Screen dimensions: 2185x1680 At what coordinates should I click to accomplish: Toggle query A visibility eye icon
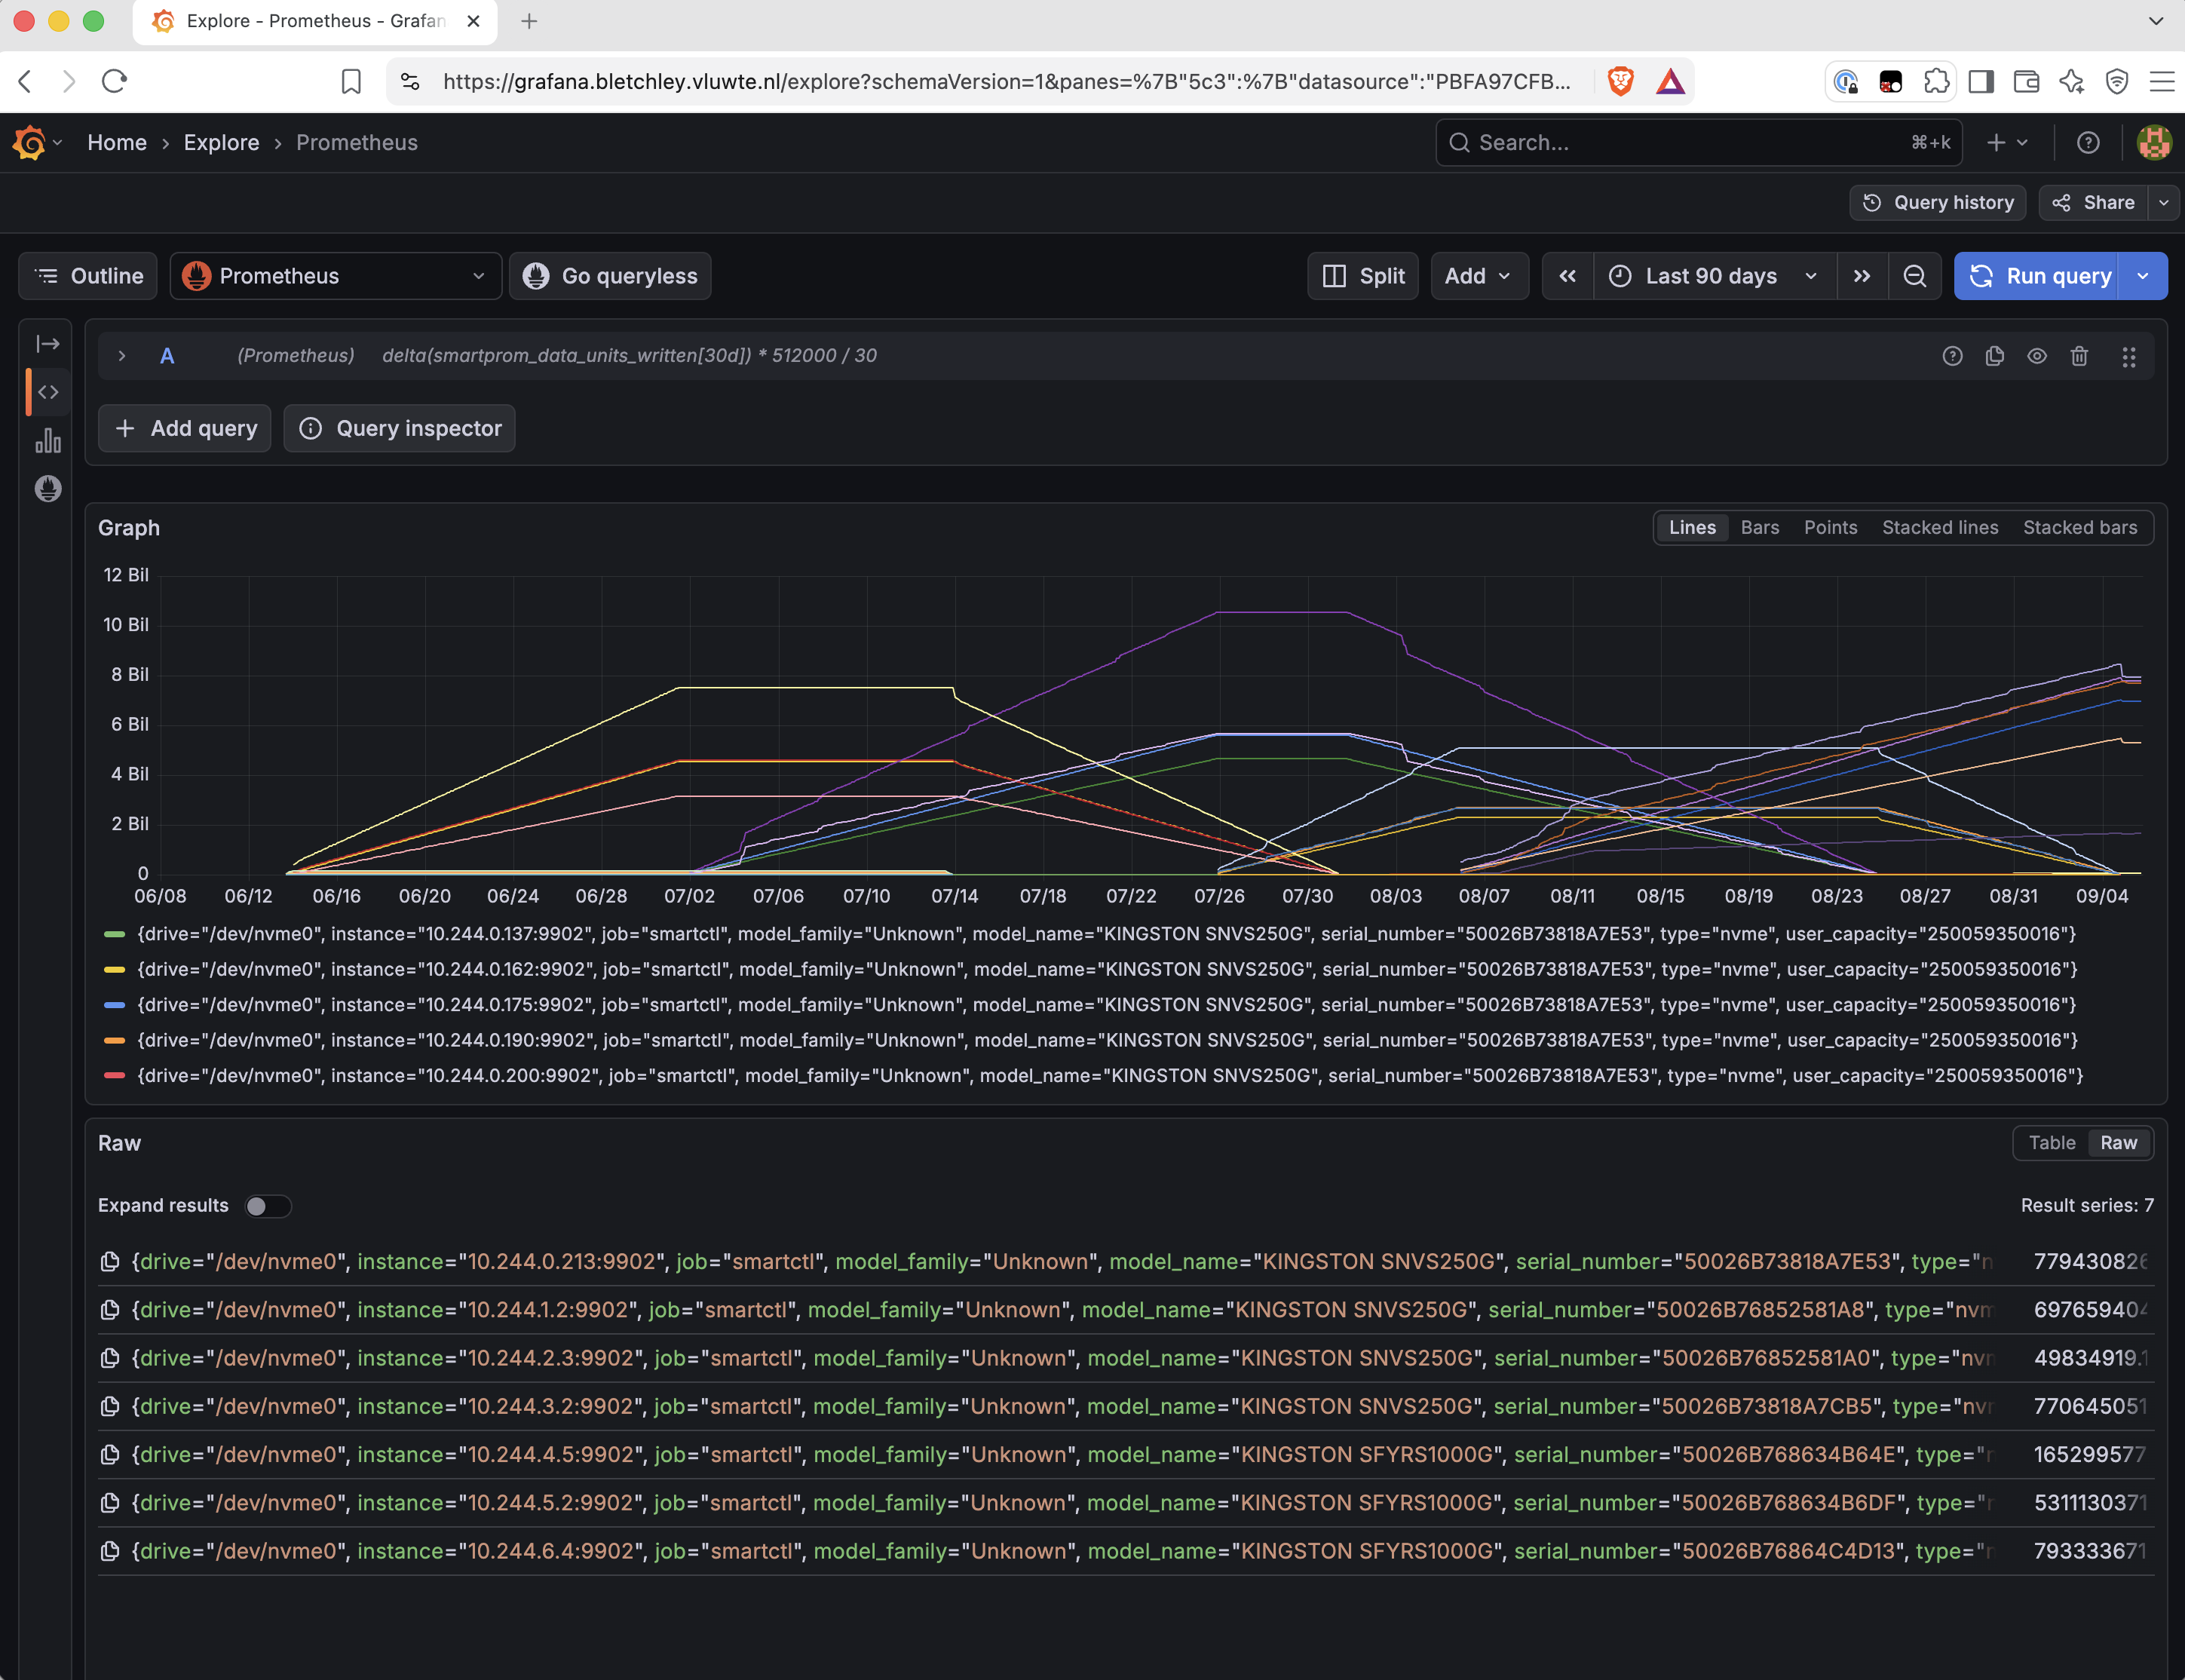click(2037, 356)
